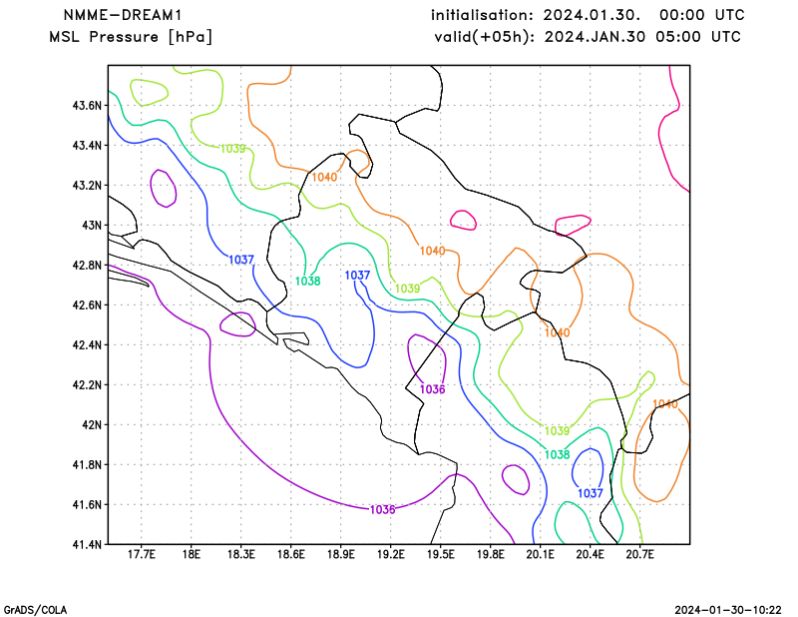Image resolution: width=798 pixels, height=617 pixels.
Task: Select the 20.4E longitude label
Action: tap(591, 554)
